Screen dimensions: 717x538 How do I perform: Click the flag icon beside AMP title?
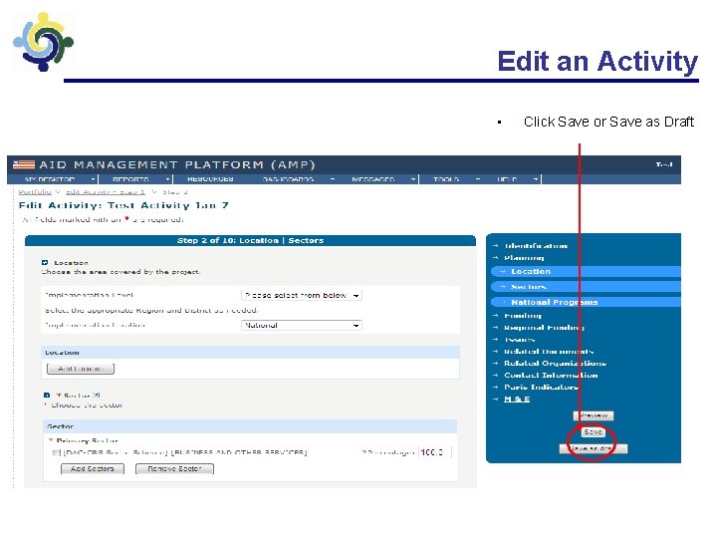tap(24, 164)
